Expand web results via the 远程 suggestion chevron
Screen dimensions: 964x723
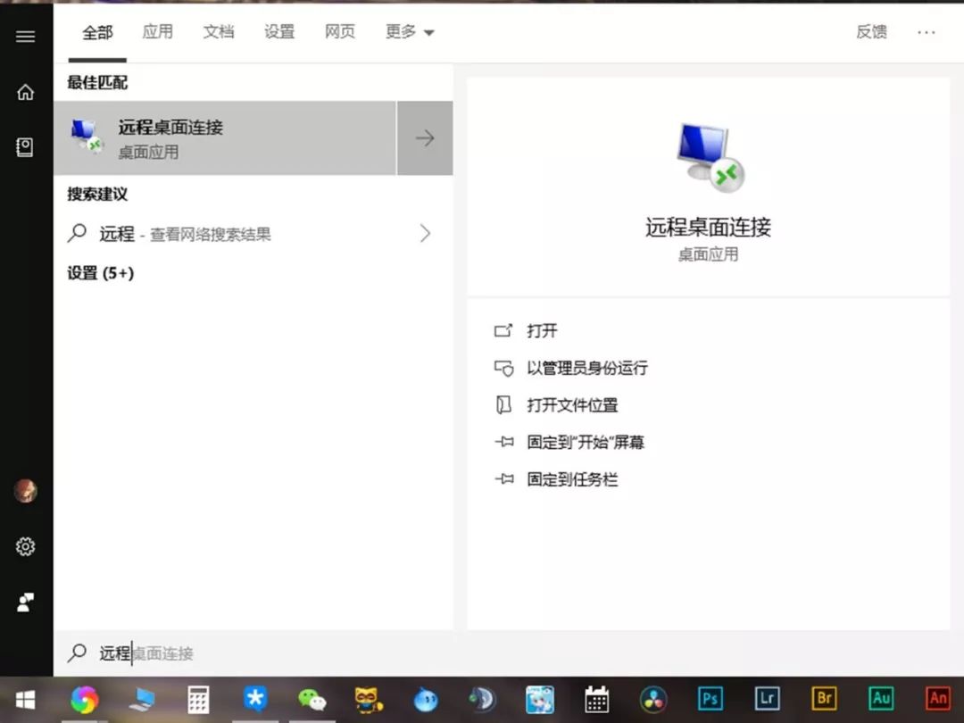click(426, 233)
